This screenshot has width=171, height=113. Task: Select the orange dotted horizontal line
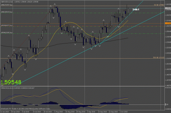point(82,23)
